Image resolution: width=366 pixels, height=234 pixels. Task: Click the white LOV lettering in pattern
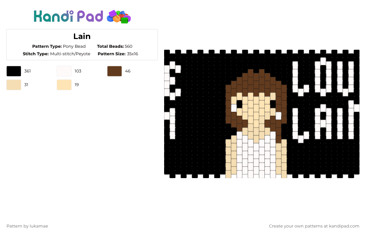(x=323, y=77)
